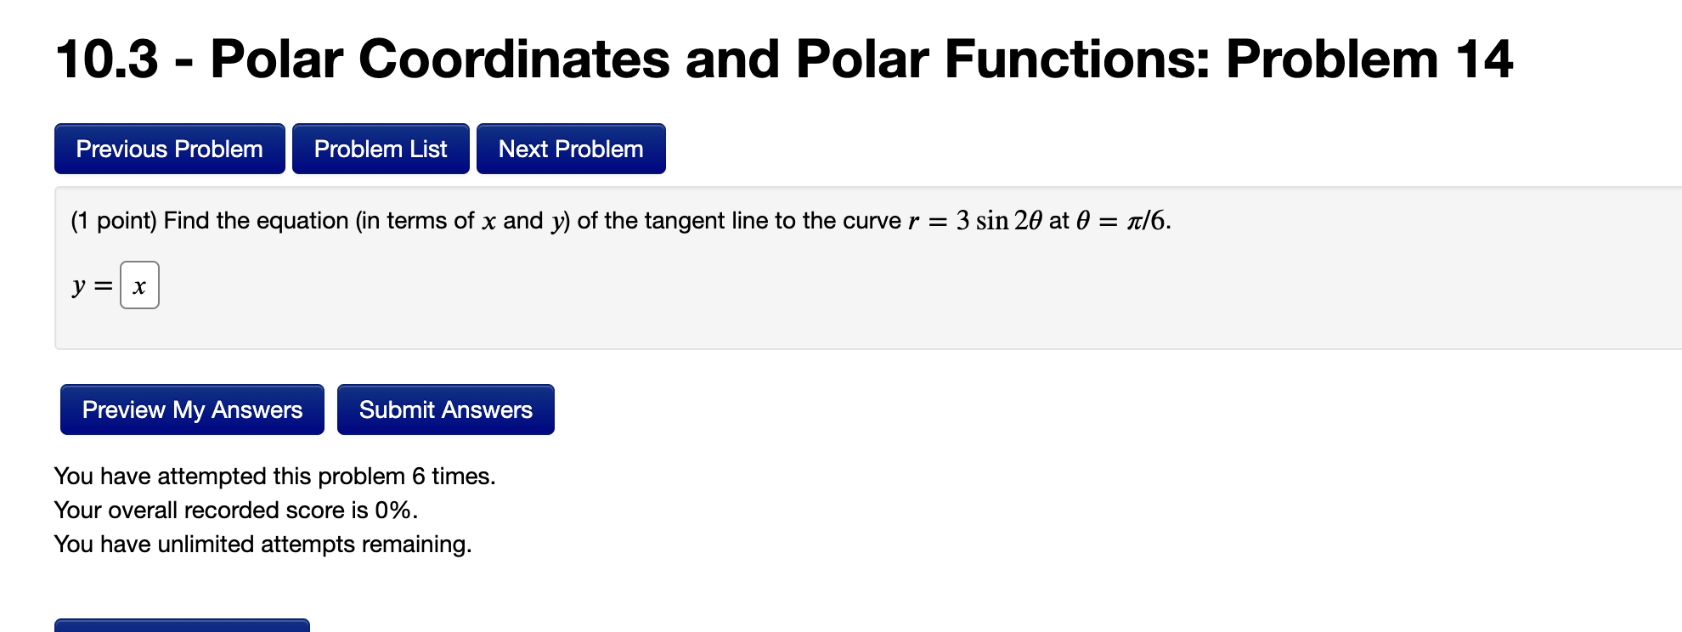Move forward with Next Problem

[x=570, y=149]
